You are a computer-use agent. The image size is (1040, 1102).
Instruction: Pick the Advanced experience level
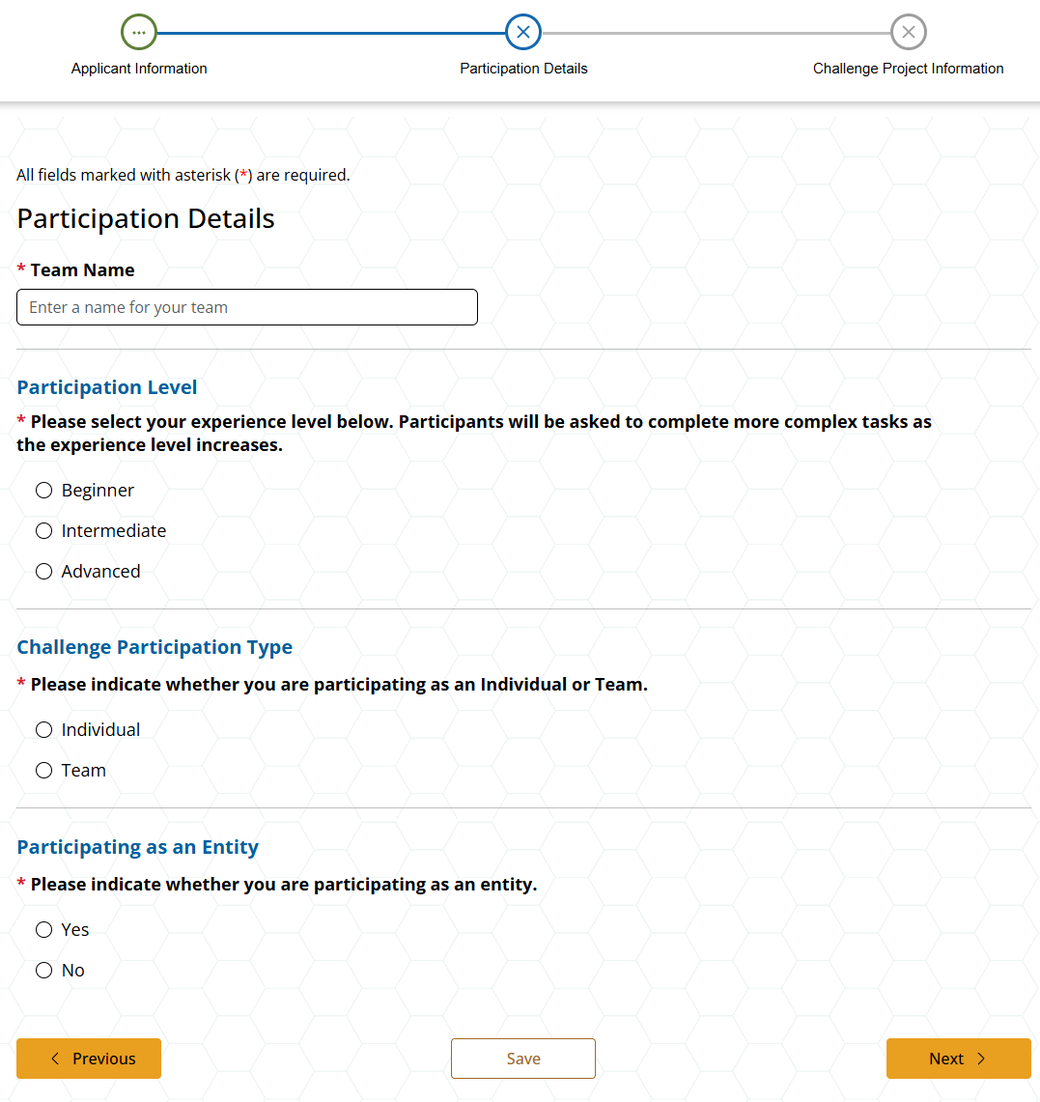[44, 572]
